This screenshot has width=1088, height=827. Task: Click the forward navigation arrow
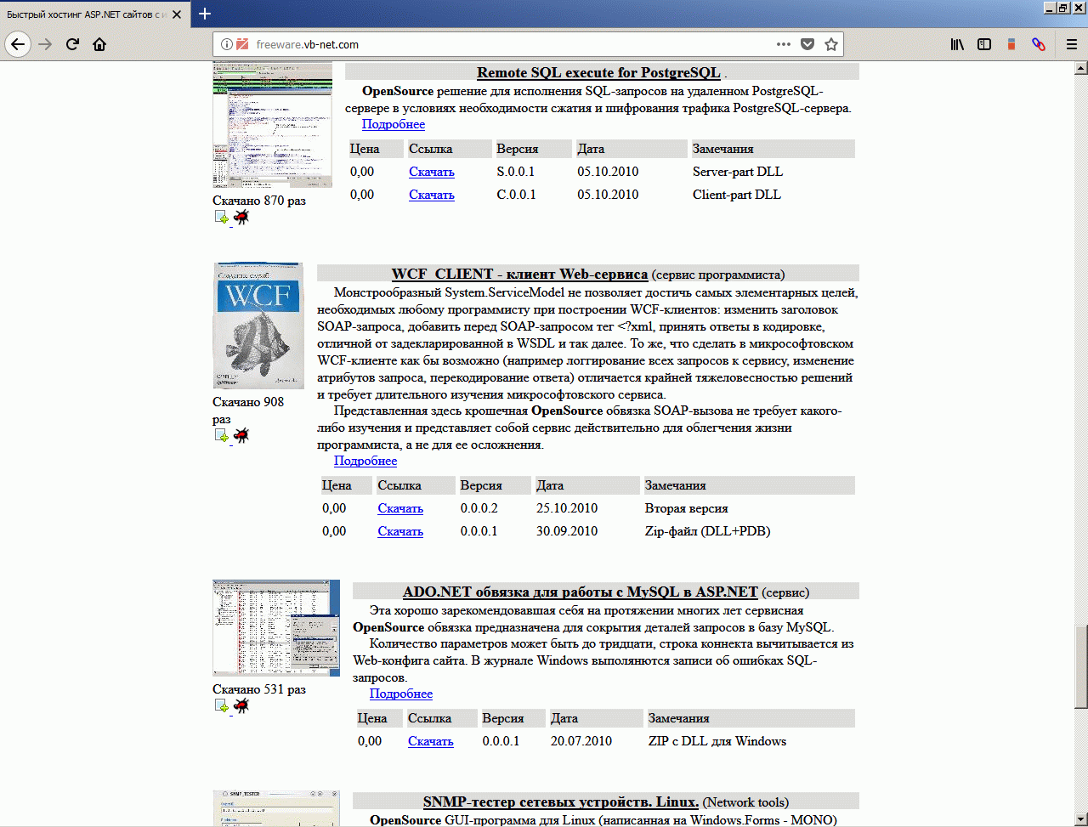(x=45, y=44)
